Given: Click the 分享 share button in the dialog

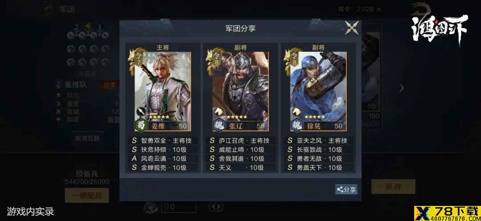Looking at the screenshot, I should [346, 189].
